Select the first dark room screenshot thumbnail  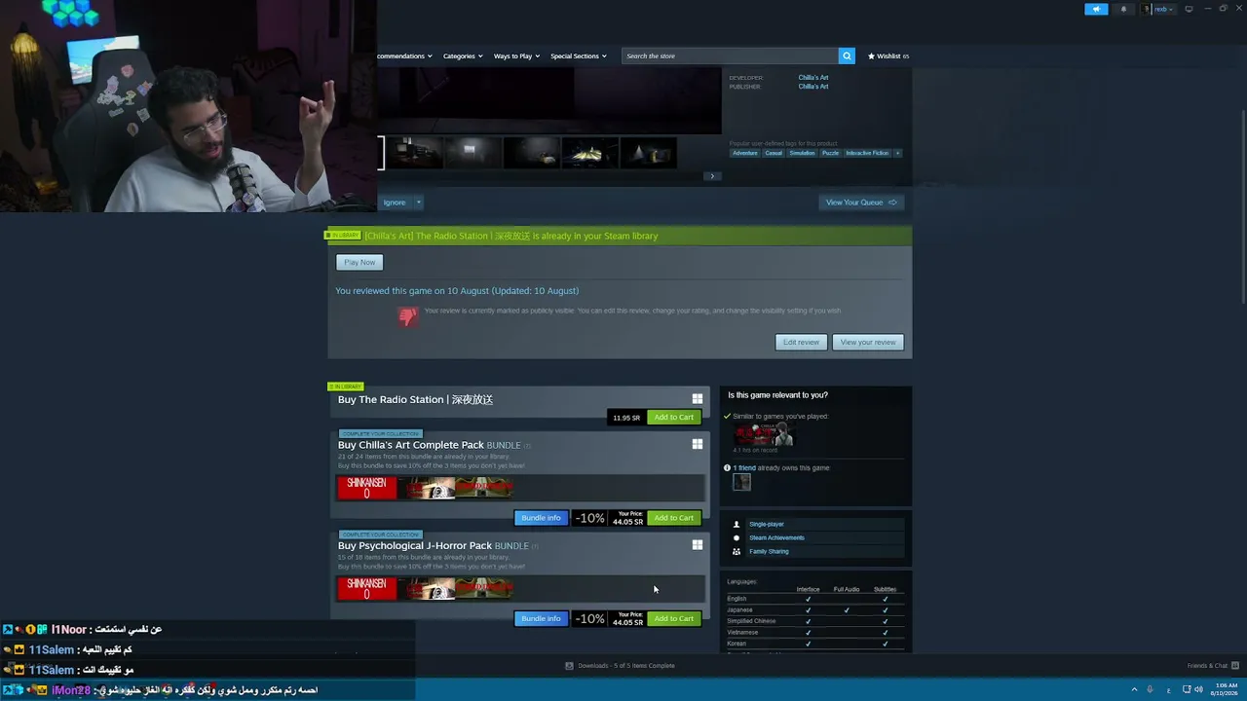pyautogui.click(x=415, y=153)
